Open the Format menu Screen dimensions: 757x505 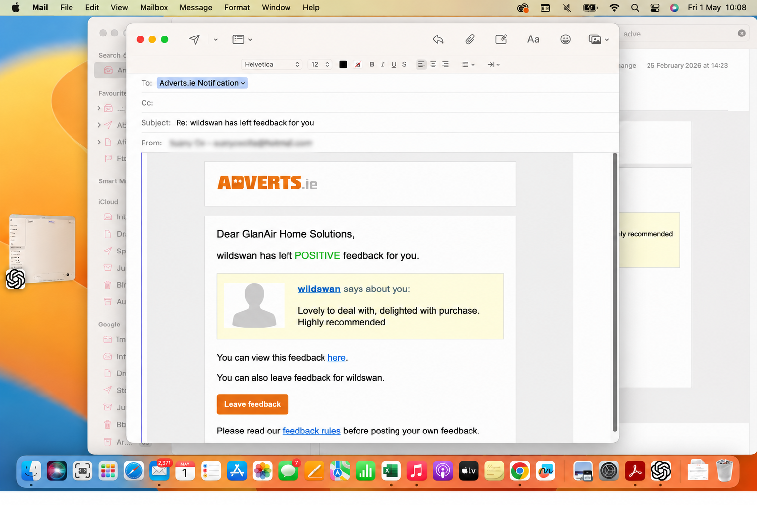pyautogui.click(x=237, y=8)
